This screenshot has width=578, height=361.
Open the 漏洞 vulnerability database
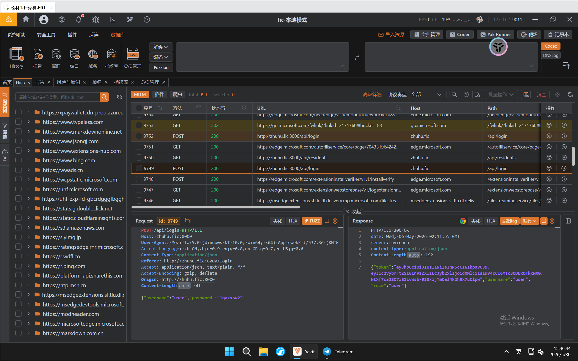pos(56,58)
